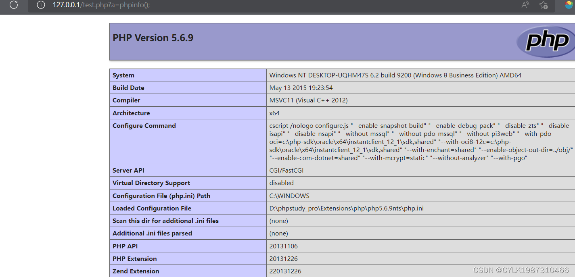Click the 'Loaded Configuration File' label

pyautogui.click(x=152, y=208)
